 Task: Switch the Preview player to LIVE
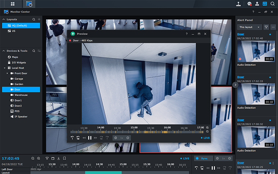[x=206, y=138]
